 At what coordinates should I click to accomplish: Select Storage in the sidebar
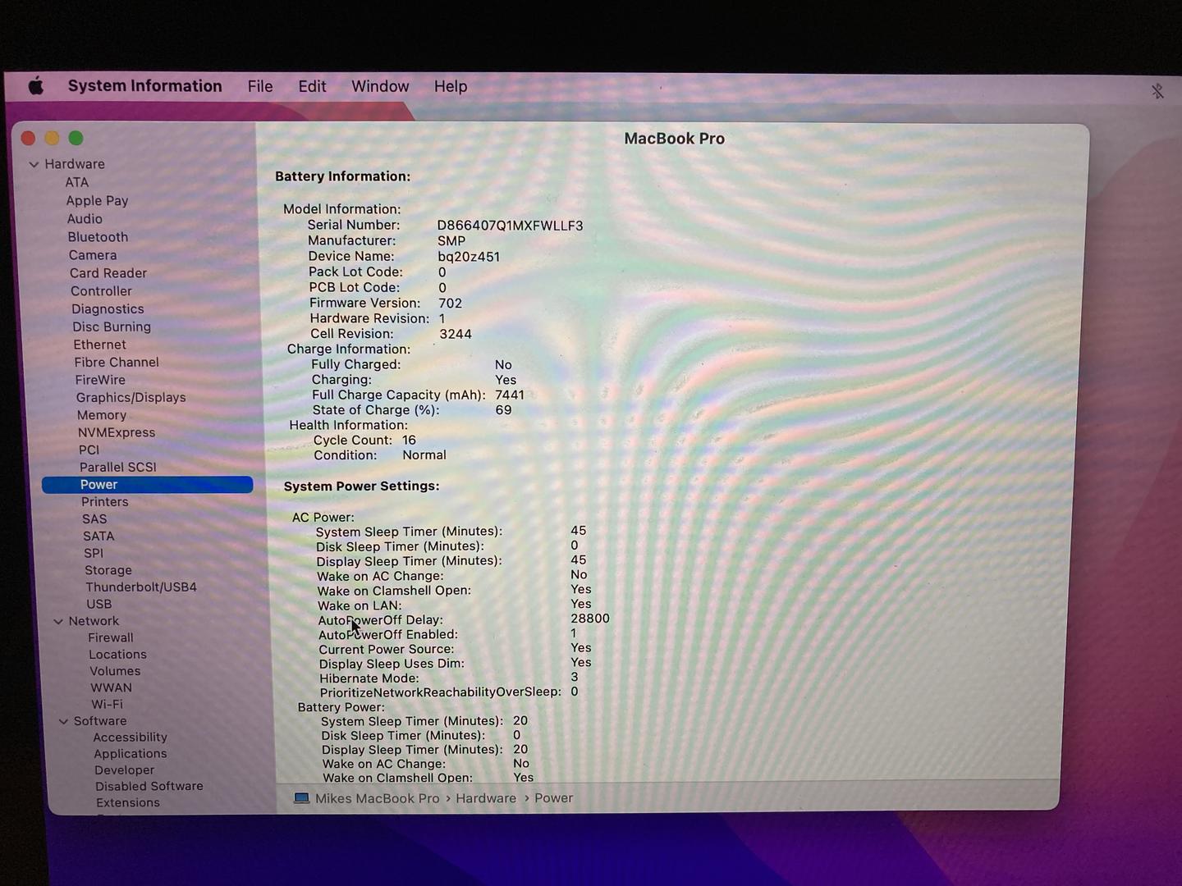(108, 570)
